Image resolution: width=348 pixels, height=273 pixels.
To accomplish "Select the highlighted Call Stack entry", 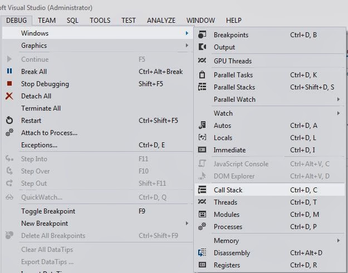I will [x=269, y=190].
